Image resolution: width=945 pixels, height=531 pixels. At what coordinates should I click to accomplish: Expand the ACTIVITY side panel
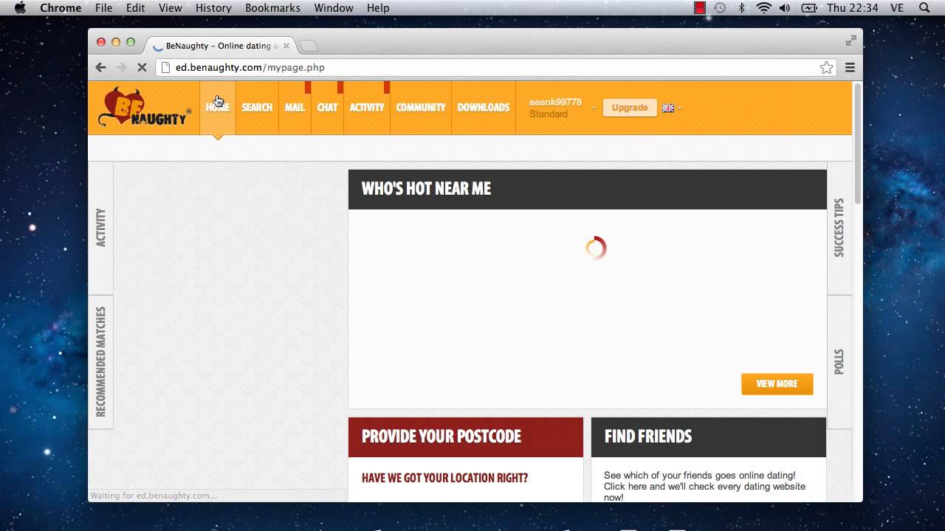tap(100, 228)
